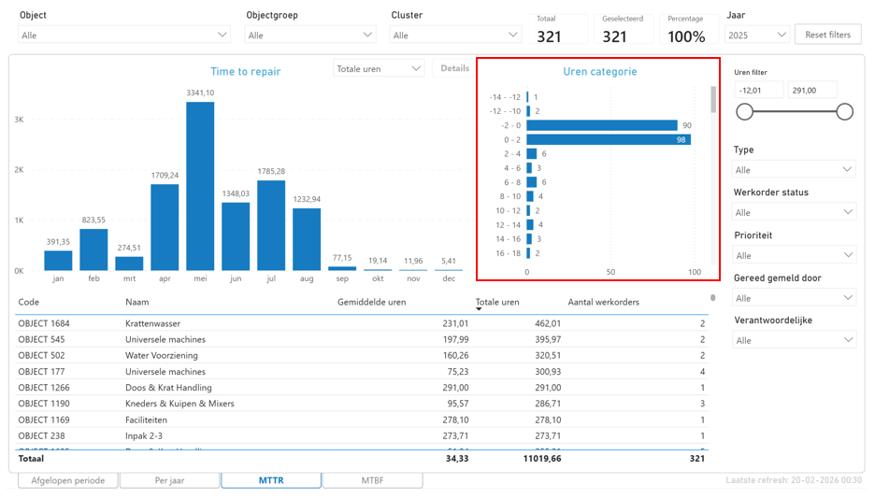Image resolution: width=875 pixels, height=498 pixels.
Task: Select the mei bar in Time to repair
Action: click(x=200, y=186)
